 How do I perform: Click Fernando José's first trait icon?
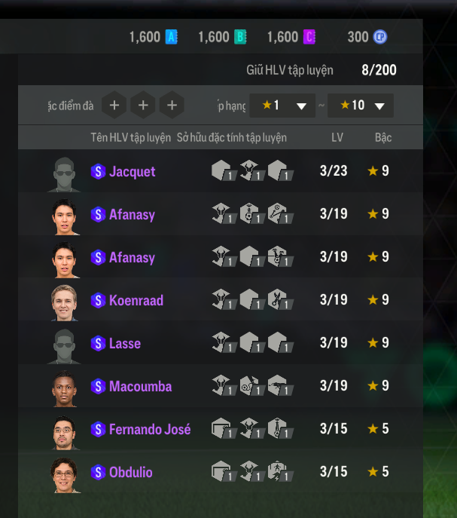pyautogui.click(x=224, y=428)
